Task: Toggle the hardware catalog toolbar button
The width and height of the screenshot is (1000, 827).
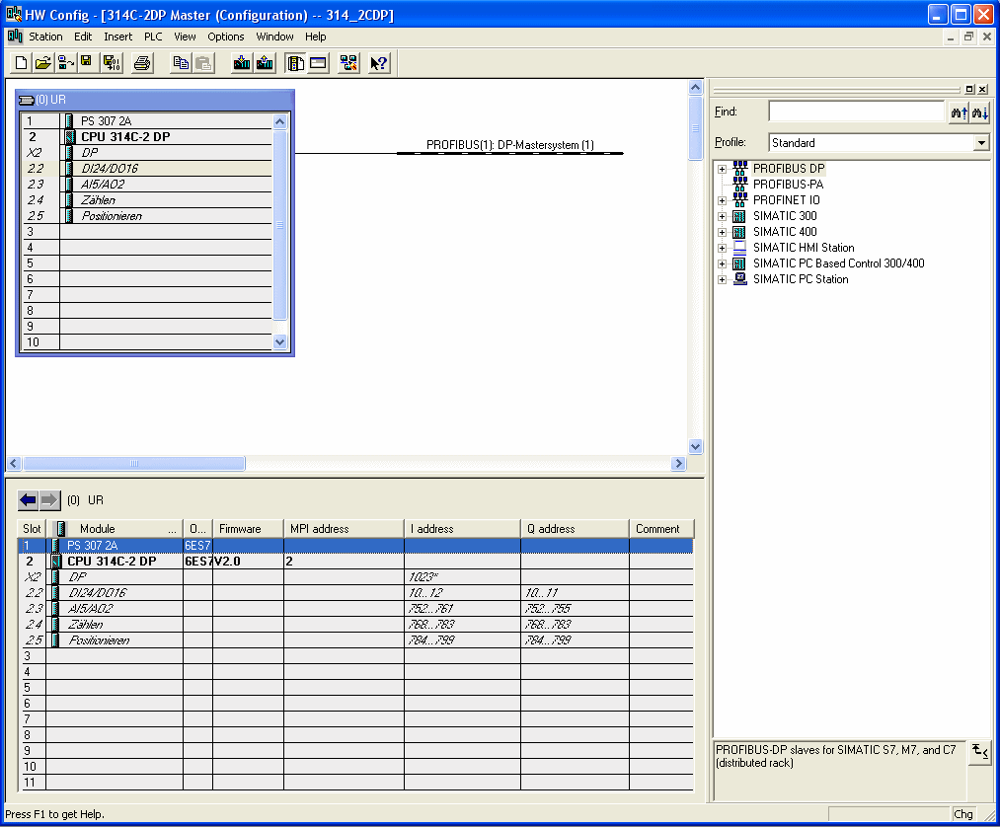Action: tap(295, 63)
